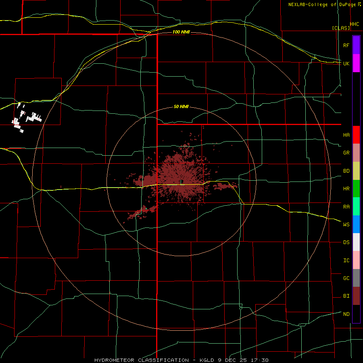Click the 50 NMI range ring label
Image resolution: width=363 pixels, height=363 pixels.
click(x=181, y=106)
